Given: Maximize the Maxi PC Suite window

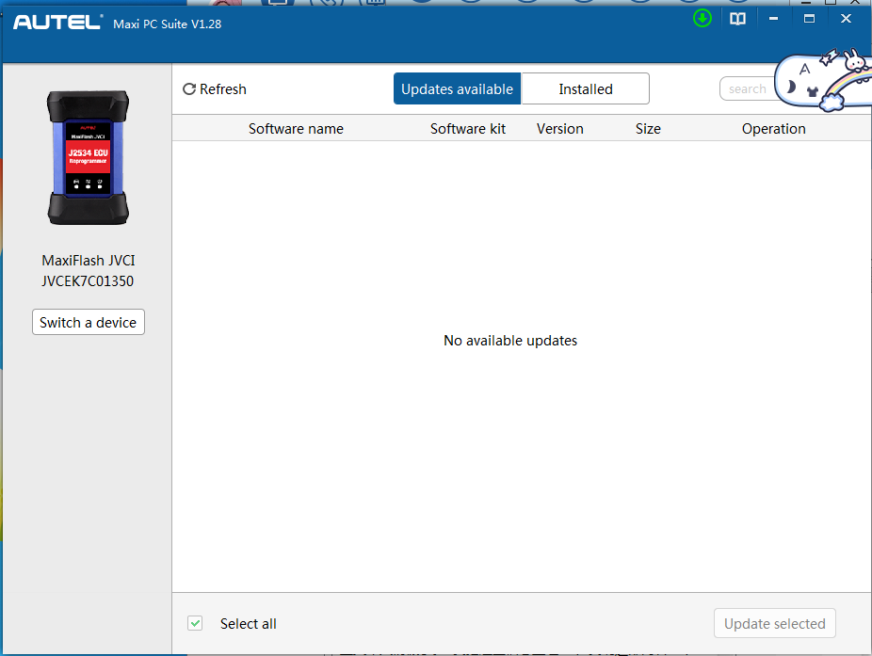Looking at the screenshot, I should click(x=809, y=19).
